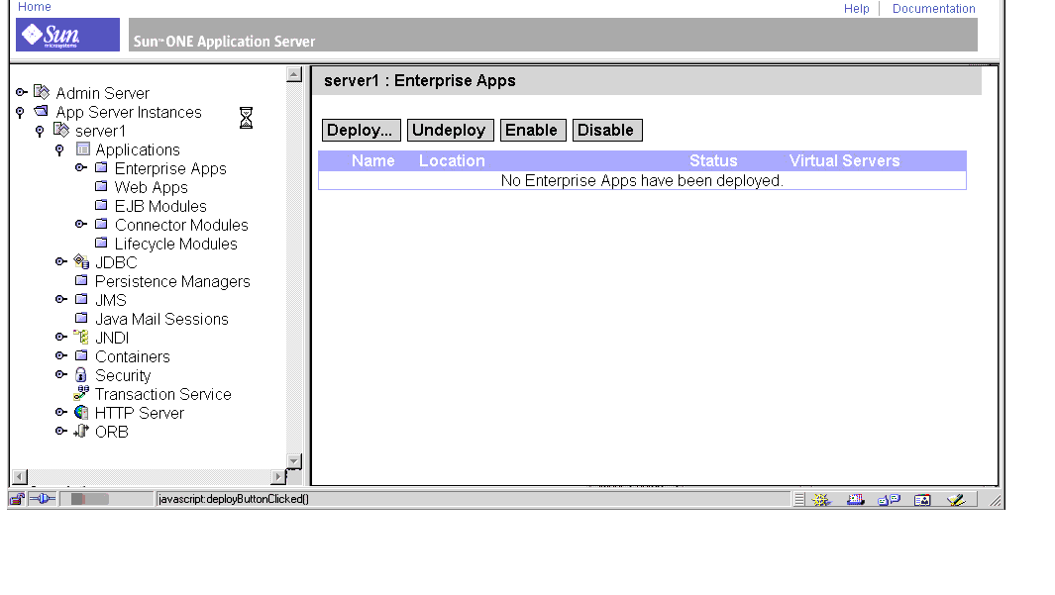Screen dimensions: 1055x595
Task: Click the HTTP Server globe icon
Action: pos(81,412)
